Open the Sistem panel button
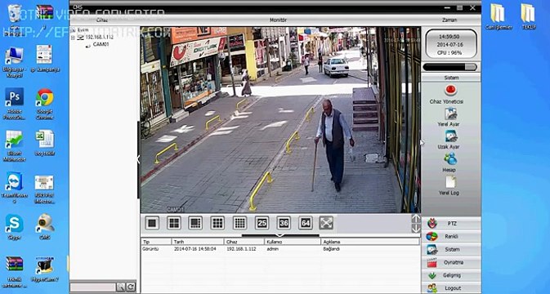The height and width of the screenshot is (294, 550). pyautogui.click(x=451, y=250)
